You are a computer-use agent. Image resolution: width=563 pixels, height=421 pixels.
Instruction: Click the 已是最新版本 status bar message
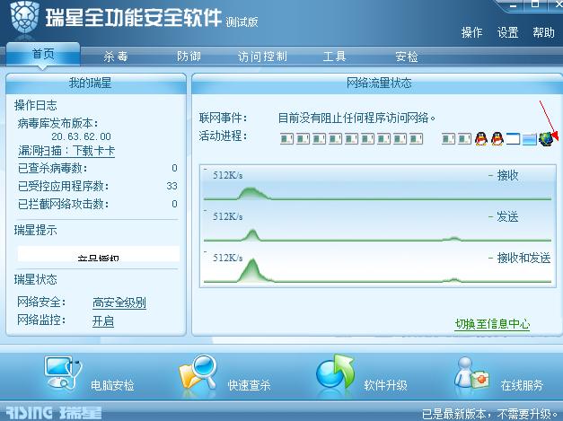coord(491,414)
